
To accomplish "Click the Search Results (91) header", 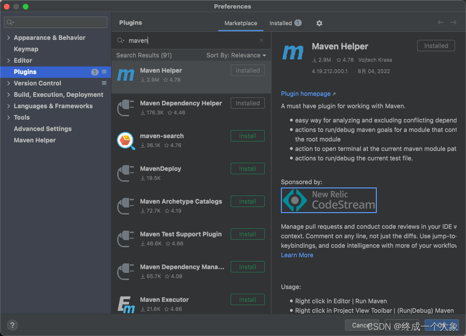I will (x=144, y=56).
